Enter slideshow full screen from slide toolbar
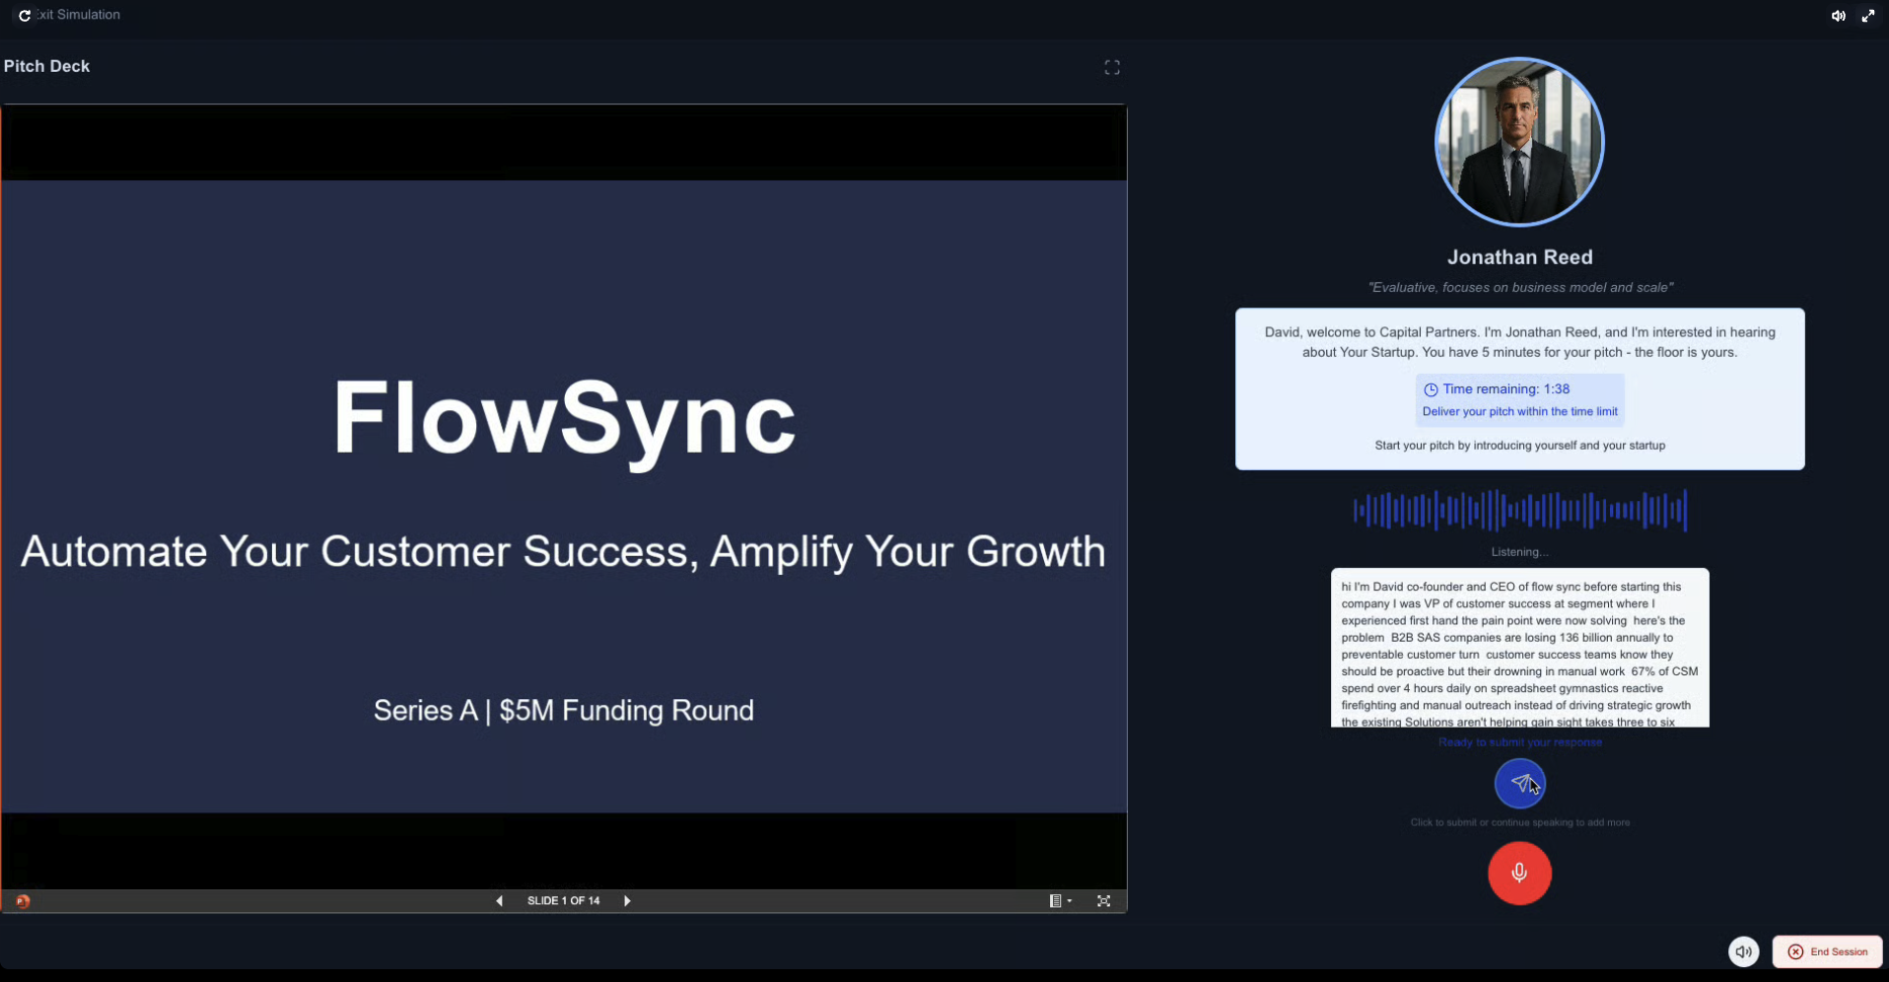This screenshot has width=1889, height=982. [x=1103, y=901]
